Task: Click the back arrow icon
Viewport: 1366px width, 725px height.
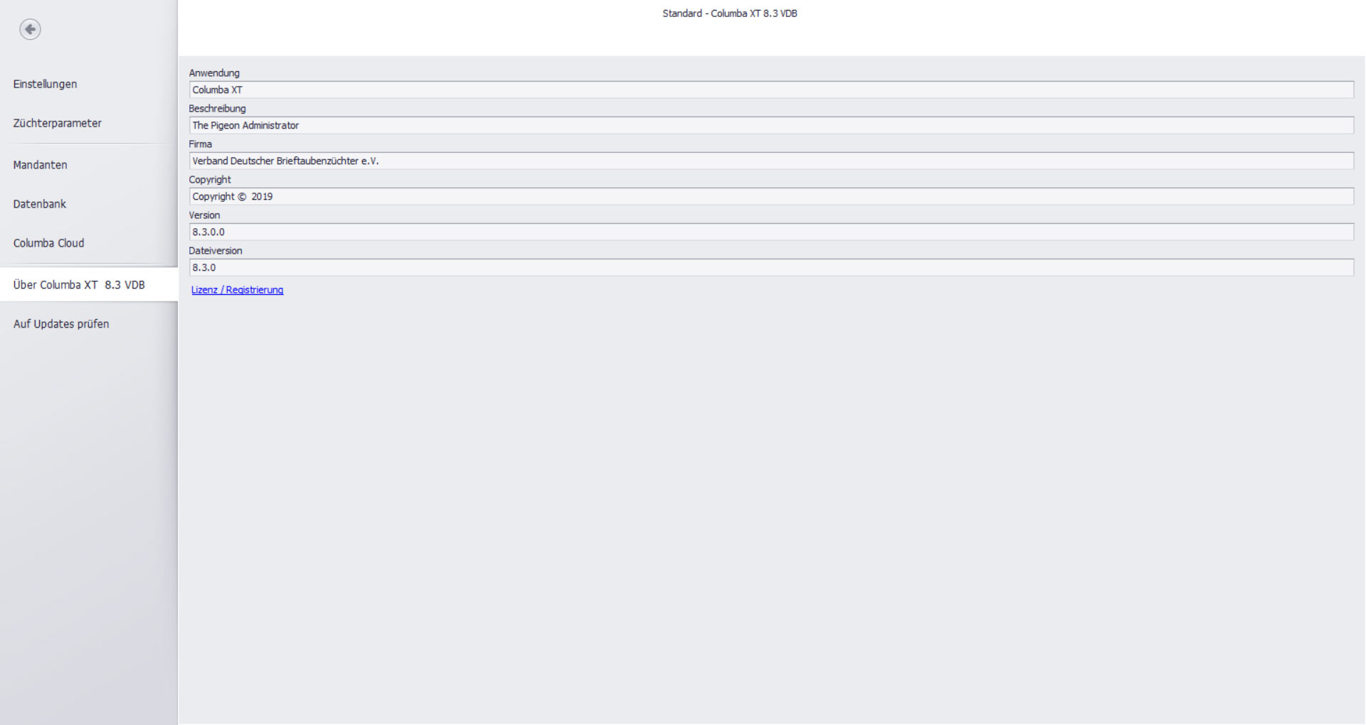Action: click(30, 29)
